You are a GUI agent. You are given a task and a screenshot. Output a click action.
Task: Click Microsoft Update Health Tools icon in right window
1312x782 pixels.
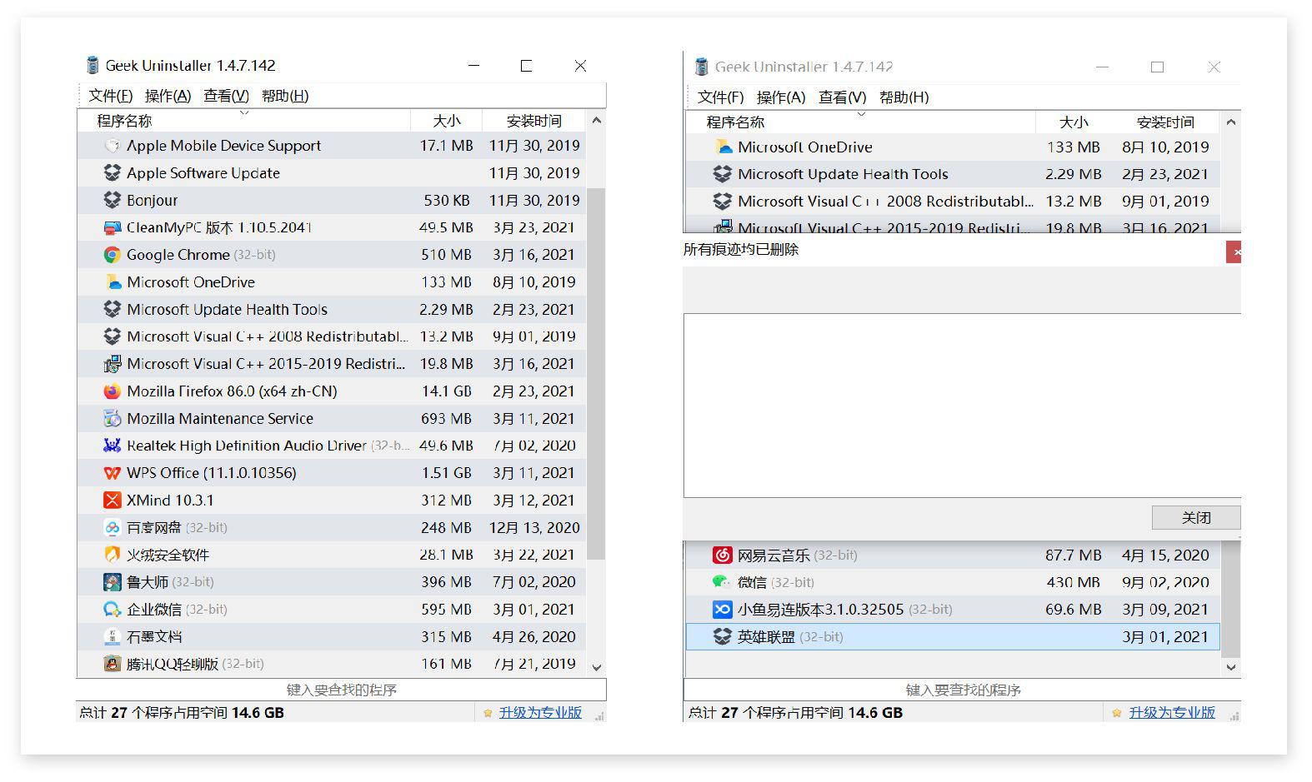[723, 175]
